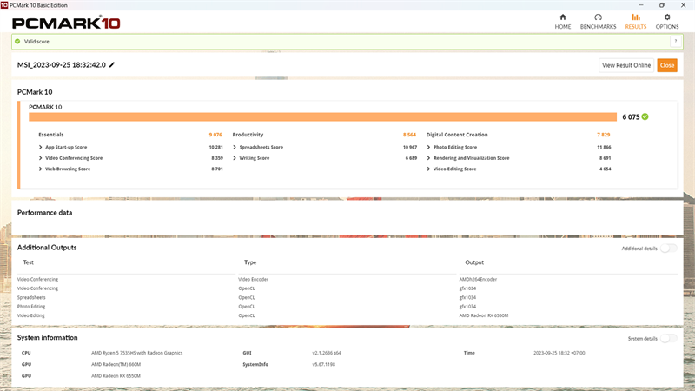This screenshot has height=391, width=695.
Task: Open the Benchmarks gauge icon
Action: click(x=598, y=17)
